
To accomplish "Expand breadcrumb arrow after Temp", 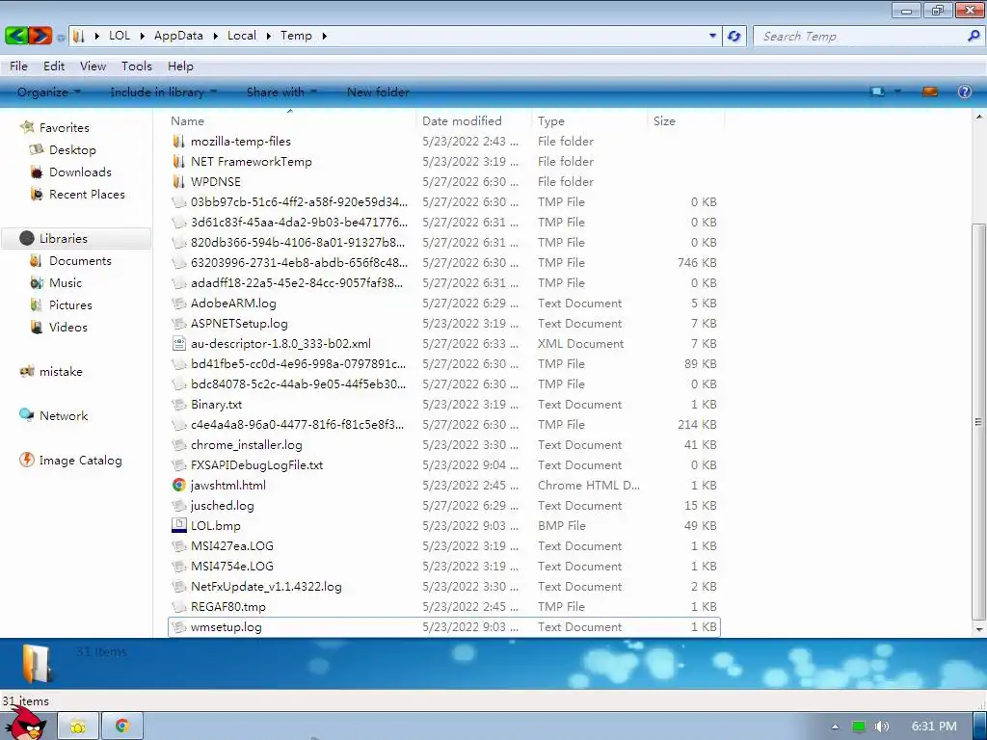I will (324, 36).
